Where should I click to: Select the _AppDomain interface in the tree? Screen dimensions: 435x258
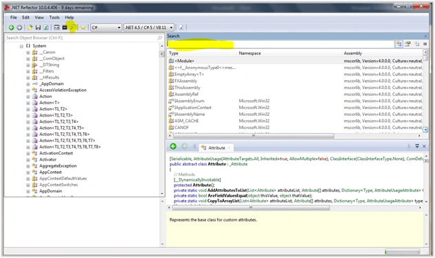click(x=52, y=84)
